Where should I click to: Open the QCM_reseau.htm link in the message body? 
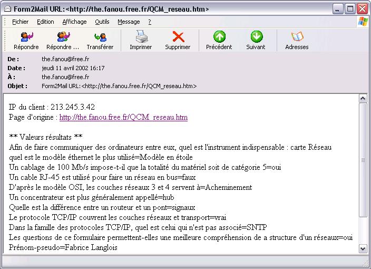pos(123,117)
